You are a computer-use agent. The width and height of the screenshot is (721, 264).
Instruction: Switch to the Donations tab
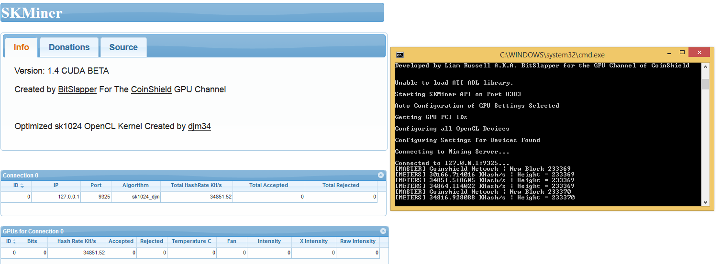coord(69,47)
